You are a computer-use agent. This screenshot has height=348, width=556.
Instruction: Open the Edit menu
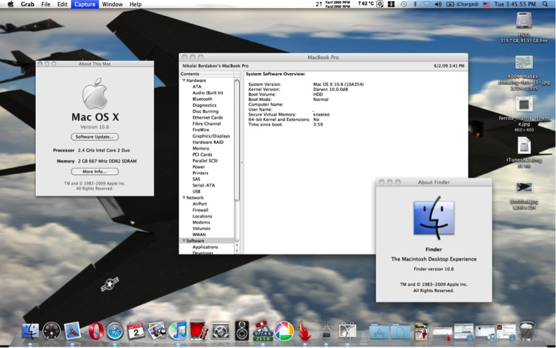(62, 4)
